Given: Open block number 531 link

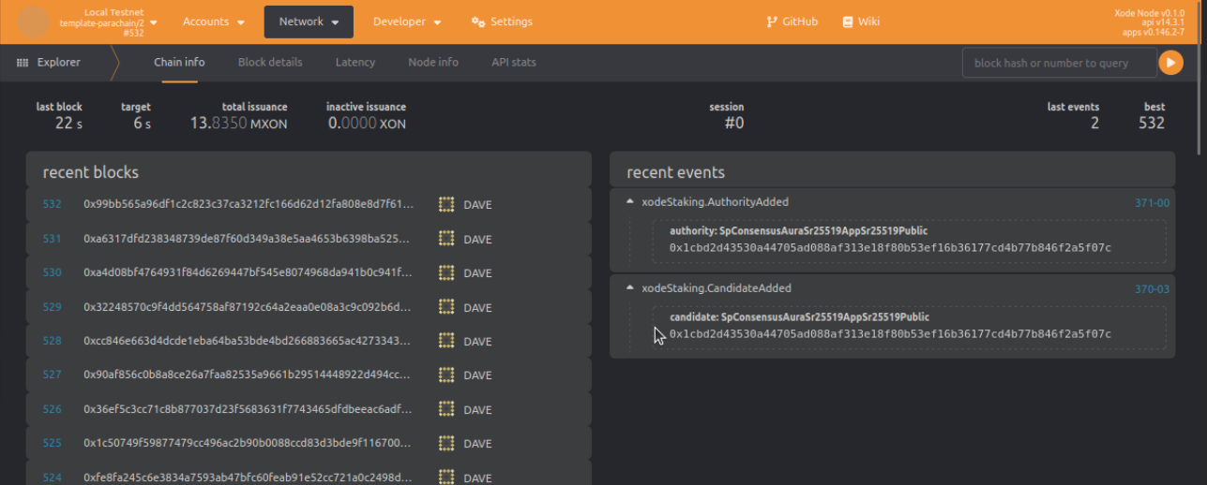Looking at the screenshot, I should (x=52, y=239).
